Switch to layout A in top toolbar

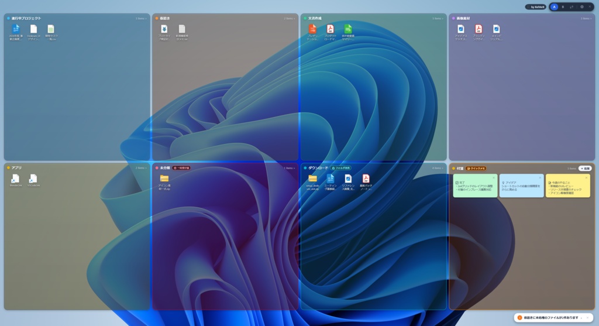pyautogui.click(x=555, y=7)
